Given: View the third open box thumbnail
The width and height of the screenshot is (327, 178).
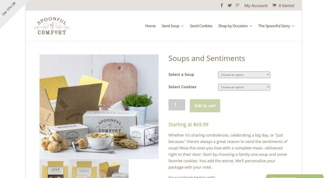Looking at the screenshot, I should point(114,169).
